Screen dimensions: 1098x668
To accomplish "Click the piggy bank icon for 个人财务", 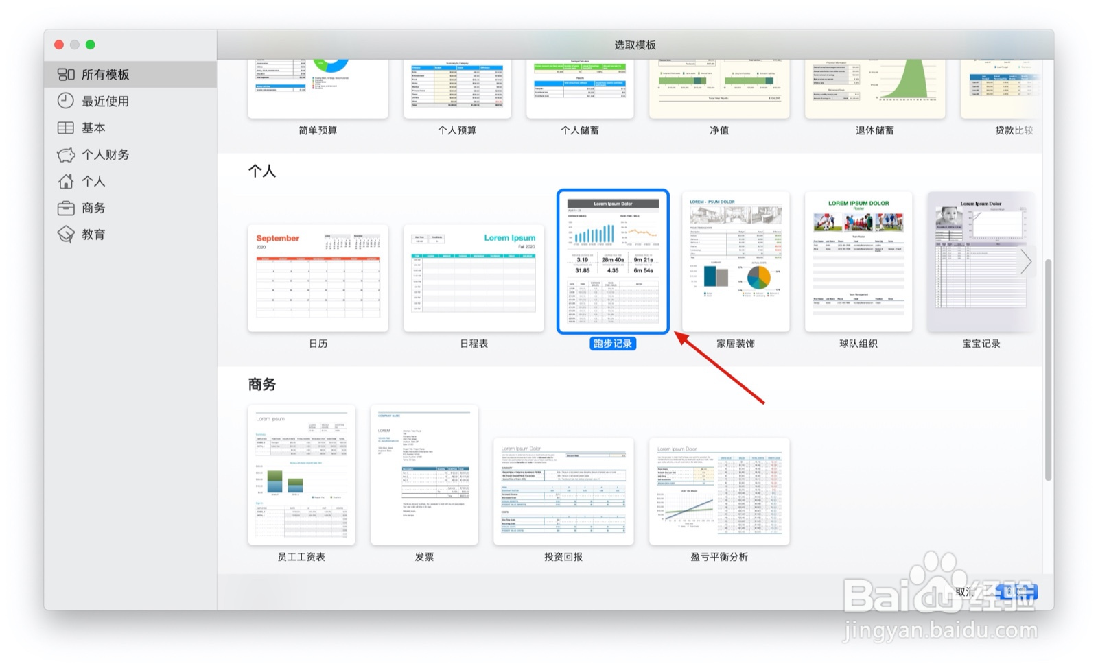I will click(x=66, y=155).
